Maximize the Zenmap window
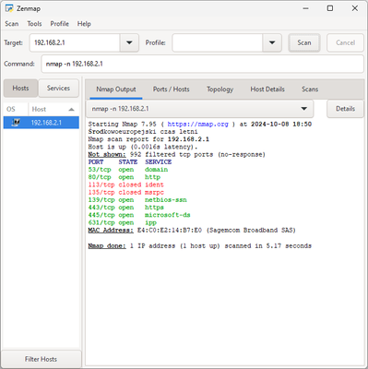Screen dimensions: 368x369 click(330, 8)
